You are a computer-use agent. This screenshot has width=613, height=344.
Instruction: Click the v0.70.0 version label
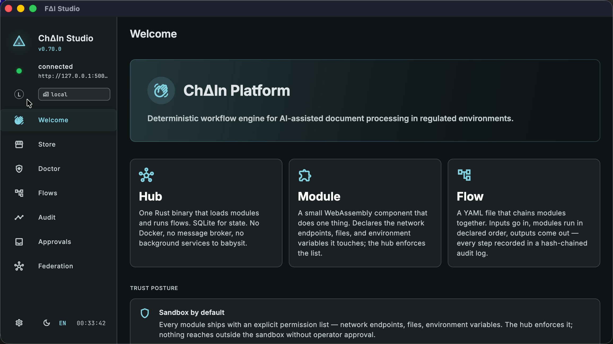click(x=50, y=49)
